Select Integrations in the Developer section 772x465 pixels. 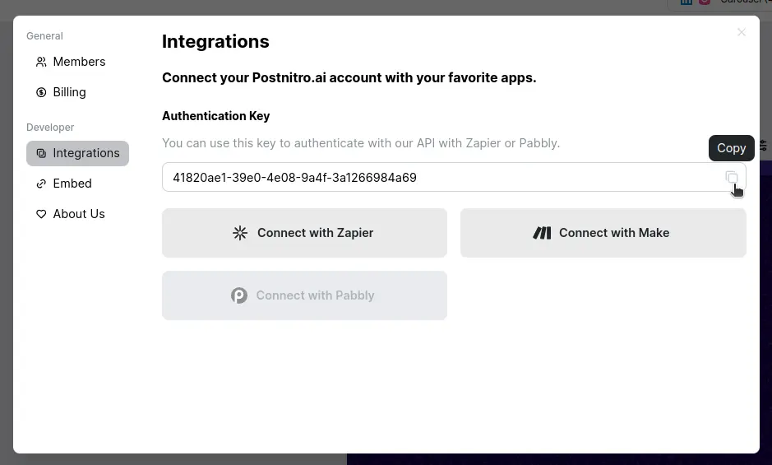point(78,153)
